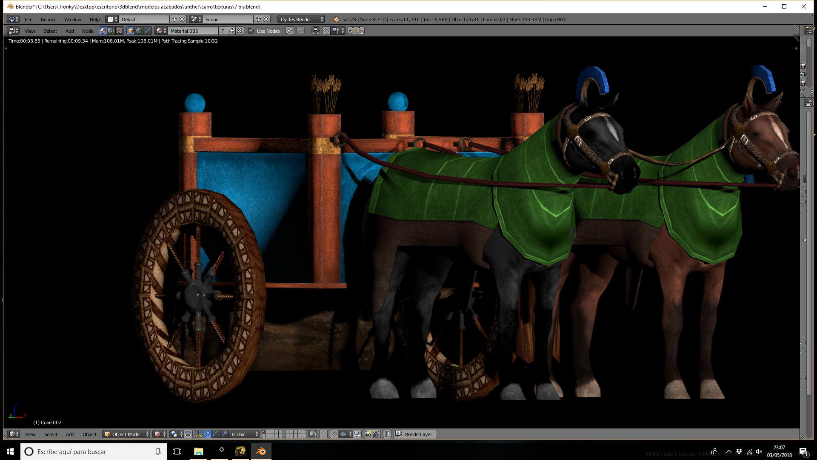Choose the World shader type globe icon
The height and width of the screenshot is (460, 817).
coord(139,31)
